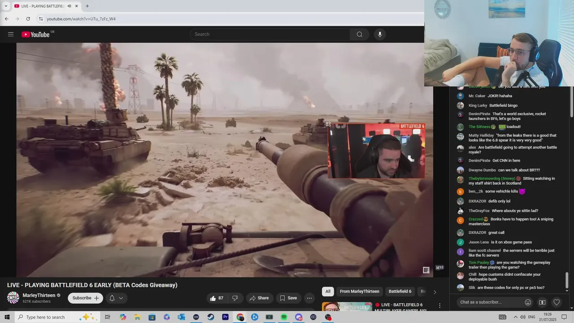Switch ENG input language

tap(532, 317)
